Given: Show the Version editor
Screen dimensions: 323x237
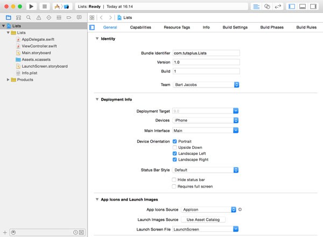Looking at the screenshot, I should 278,6.
